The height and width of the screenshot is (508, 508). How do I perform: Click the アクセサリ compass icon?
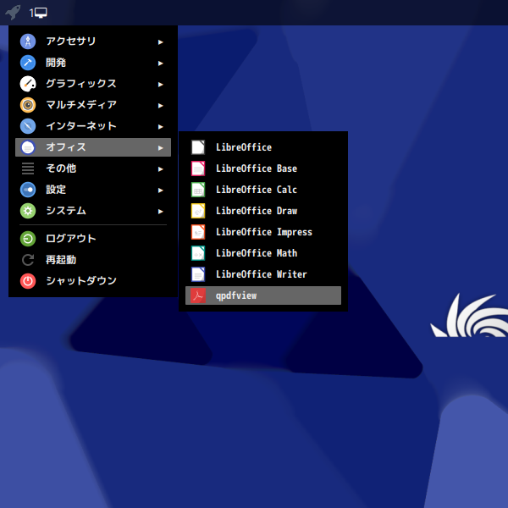[28, 41]
